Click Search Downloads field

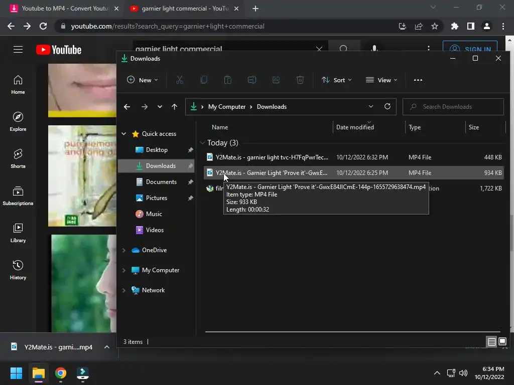[x=453, y=107]
